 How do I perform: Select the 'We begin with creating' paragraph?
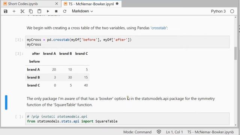tap(97, 28)
